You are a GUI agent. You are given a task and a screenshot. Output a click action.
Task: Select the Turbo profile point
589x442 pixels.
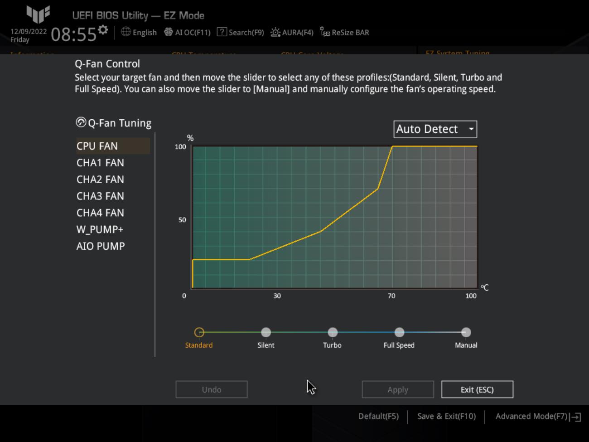pos(333,332)
